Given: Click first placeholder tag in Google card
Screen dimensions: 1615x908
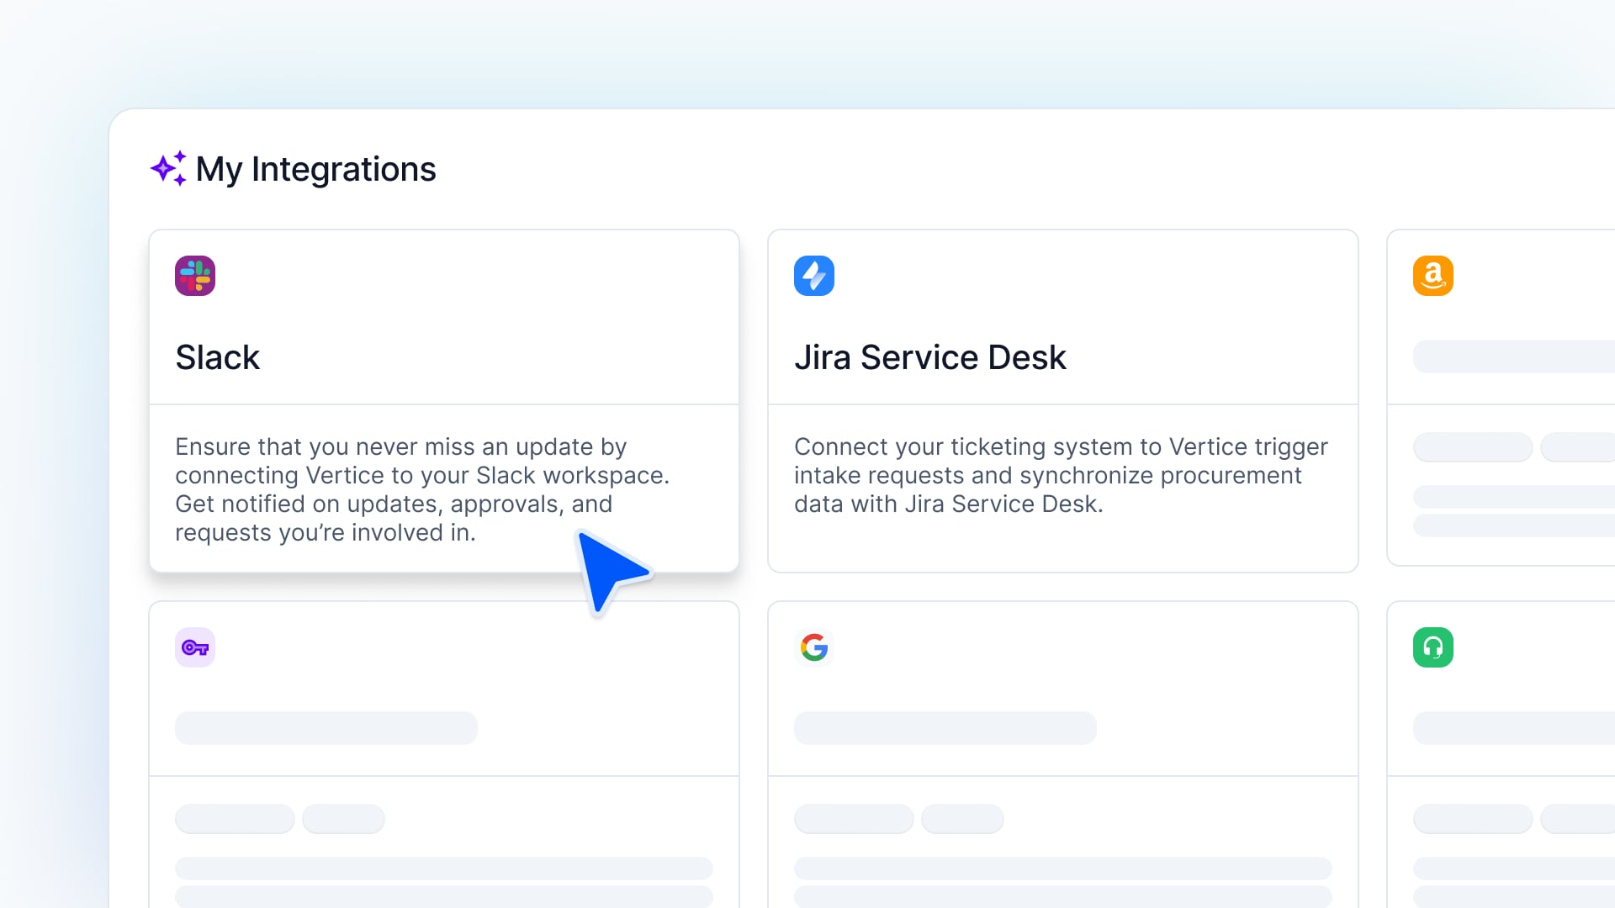Looking at the screenshot, I should coord(854,819).
